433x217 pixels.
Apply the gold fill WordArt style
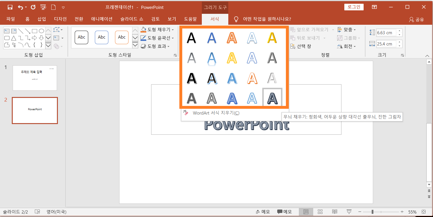pyautogui.click(x=272, y=38)
